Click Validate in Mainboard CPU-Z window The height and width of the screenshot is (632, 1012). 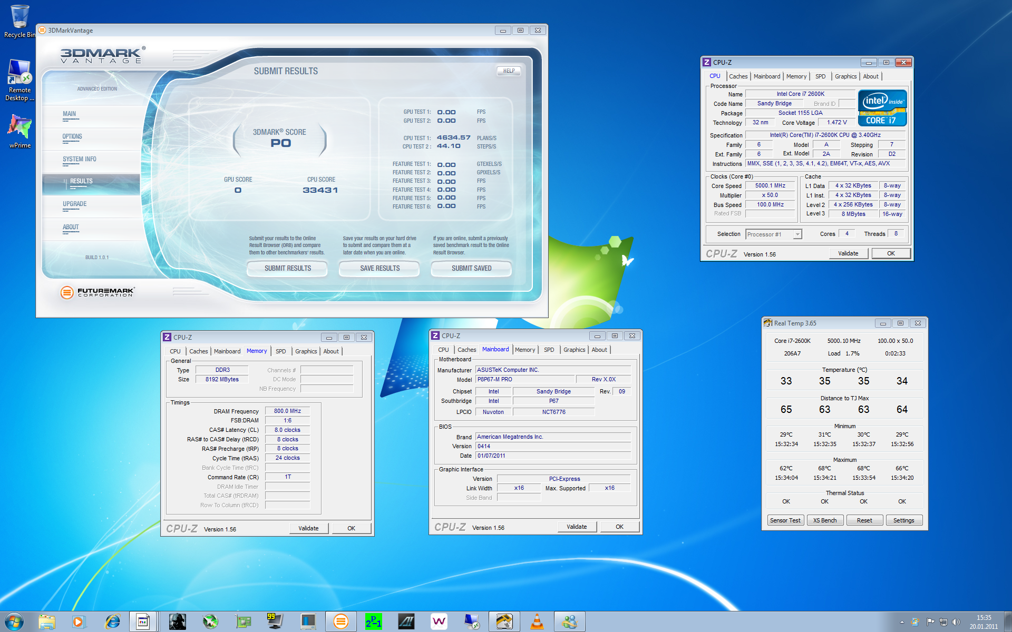577,527
